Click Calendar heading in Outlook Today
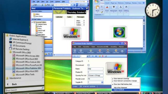168x94 pixels. [59, 17]
